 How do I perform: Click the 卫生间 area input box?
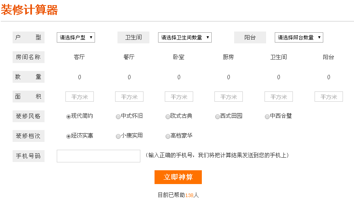[x=278, y=97]
